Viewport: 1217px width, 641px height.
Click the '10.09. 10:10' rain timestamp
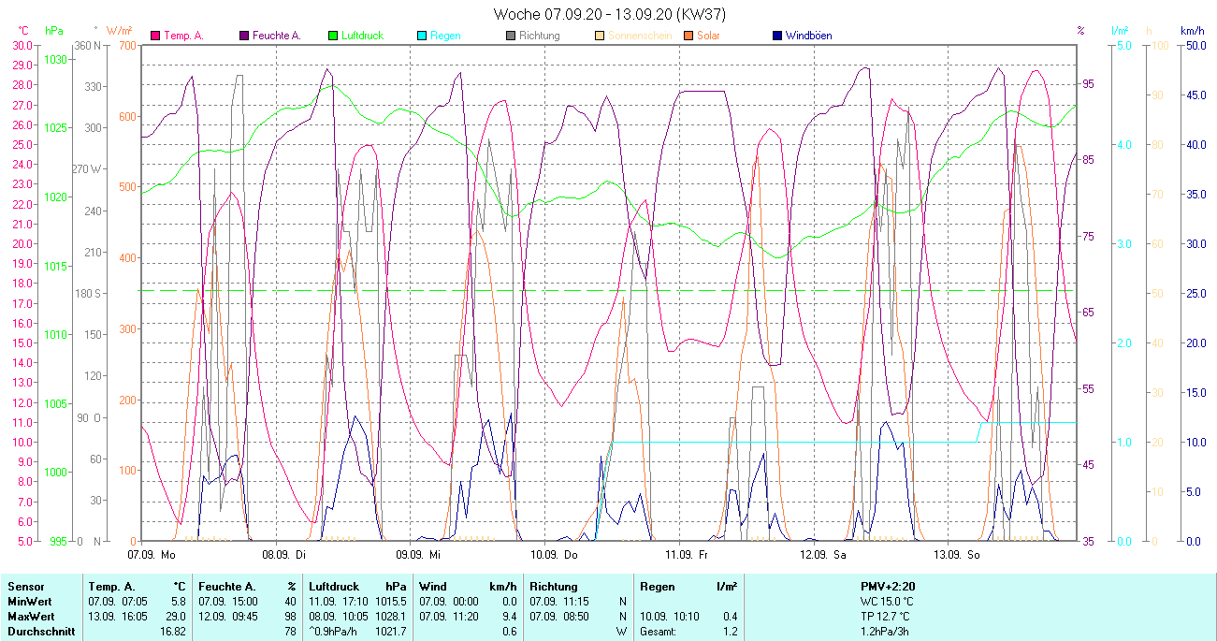pos(670,617)
